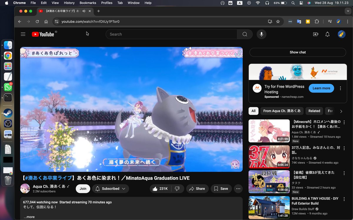This screenshot has height=220, width=353.
Task: Expand the Subscribed options chevron
Action: coord(123,189)
